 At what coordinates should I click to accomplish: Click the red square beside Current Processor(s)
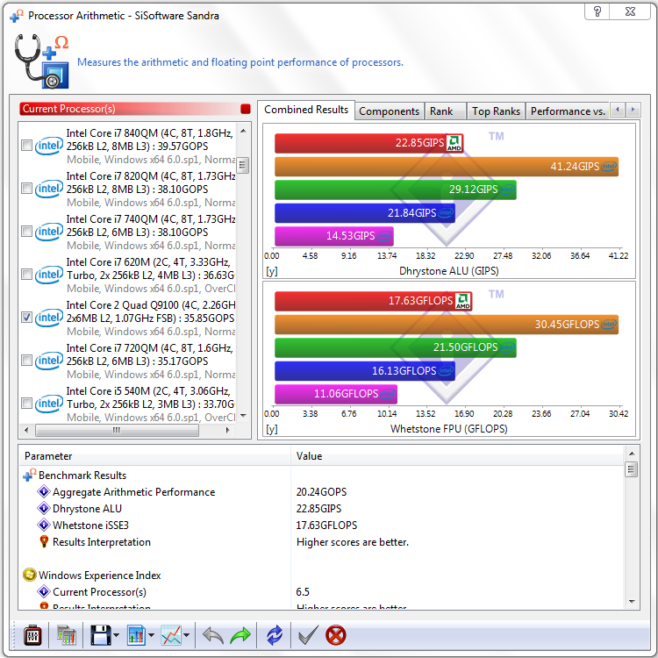[x=246, y=109]
